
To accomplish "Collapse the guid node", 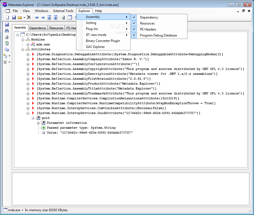I will click(33, 118).
